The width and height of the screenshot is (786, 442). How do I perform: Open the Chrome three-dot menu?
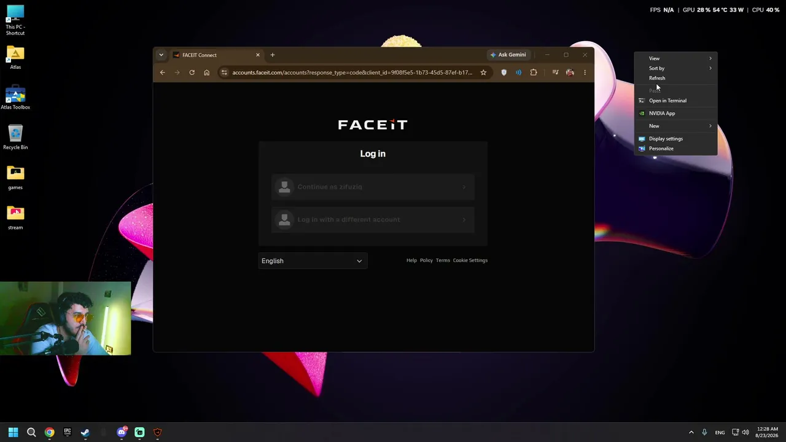coord(585,72)
